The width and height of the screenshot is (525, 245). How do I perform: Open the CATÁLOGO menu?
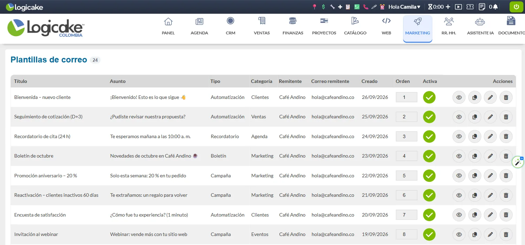[355, 26]
